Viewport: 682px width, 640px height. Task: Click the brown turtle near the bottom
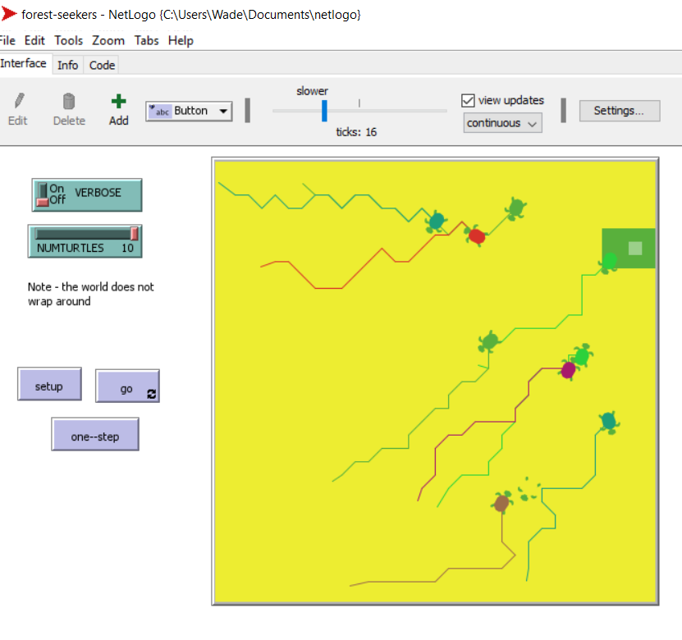coord(502,502)
